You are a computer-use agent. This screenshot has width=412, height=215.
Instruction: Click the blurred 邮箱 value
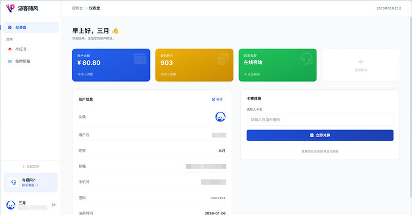point(206,166)
